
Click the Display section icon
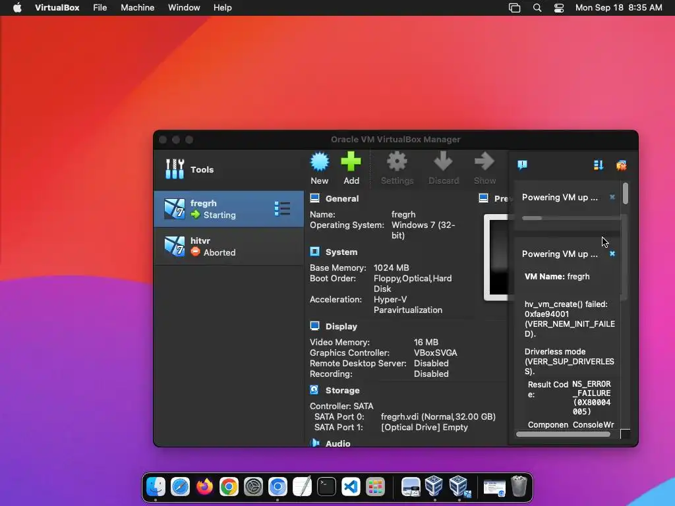(x=314, y=326)
